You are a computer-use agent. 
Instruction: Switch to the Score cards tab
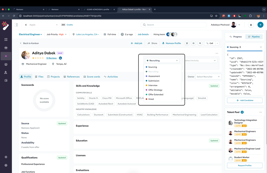[92, 77]
